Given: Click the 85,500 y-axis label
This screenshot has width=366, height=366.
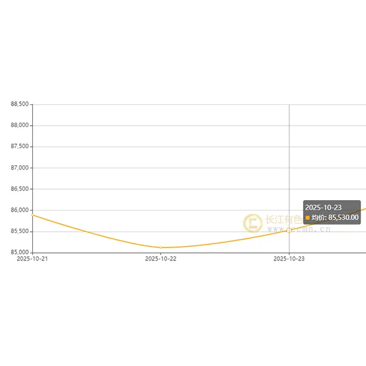Looking at the screenshot, I should click(x=20, y=231).
